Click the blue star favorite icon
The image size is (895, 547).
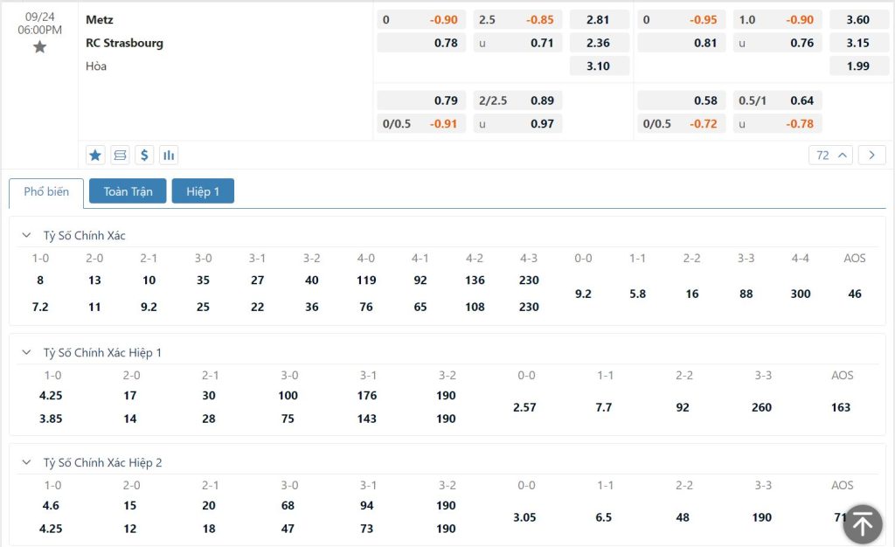coord(95,156)
